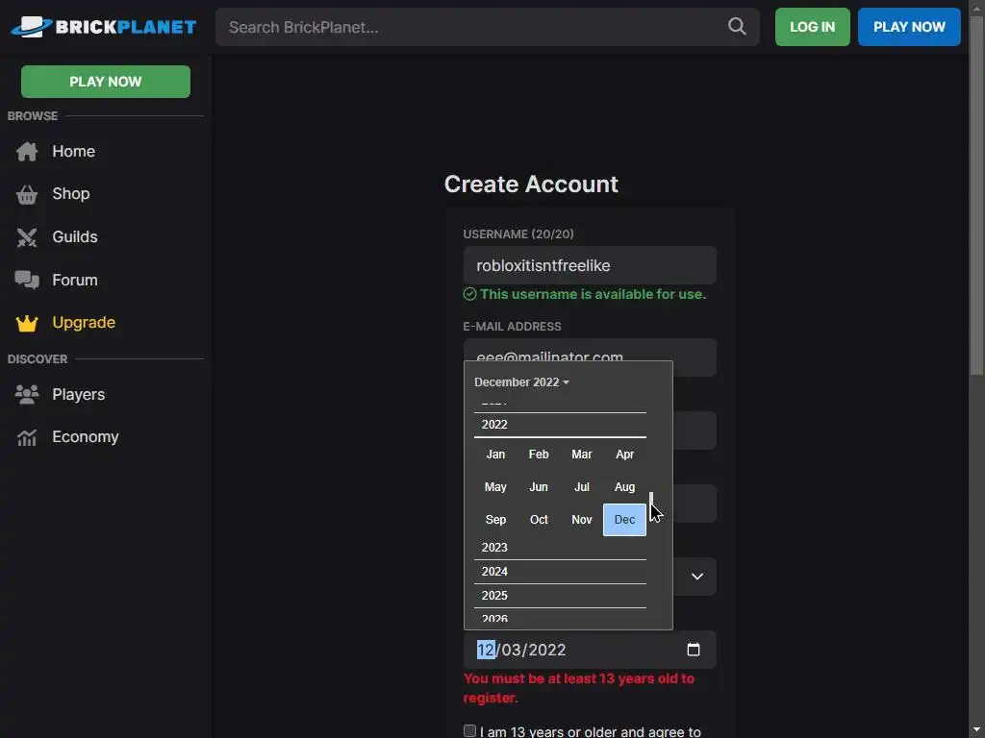This screenshot has height=738, width=985.
Task: Expand year 2023 in picker
Action: pos(560,547)
